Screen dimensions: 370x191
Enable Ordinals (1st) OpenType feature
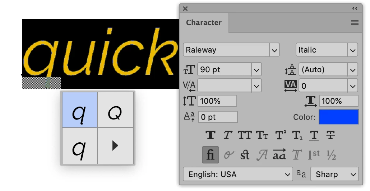click(314, 155)
